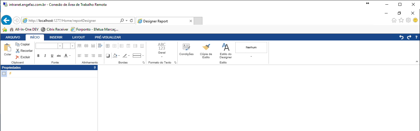
Task: Apply top border (fourth border icon)
Action: 128,46
